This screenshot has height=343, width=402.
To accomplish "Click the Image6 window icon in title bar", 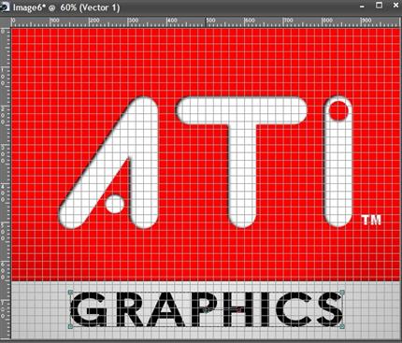I will tap(6, 7).
